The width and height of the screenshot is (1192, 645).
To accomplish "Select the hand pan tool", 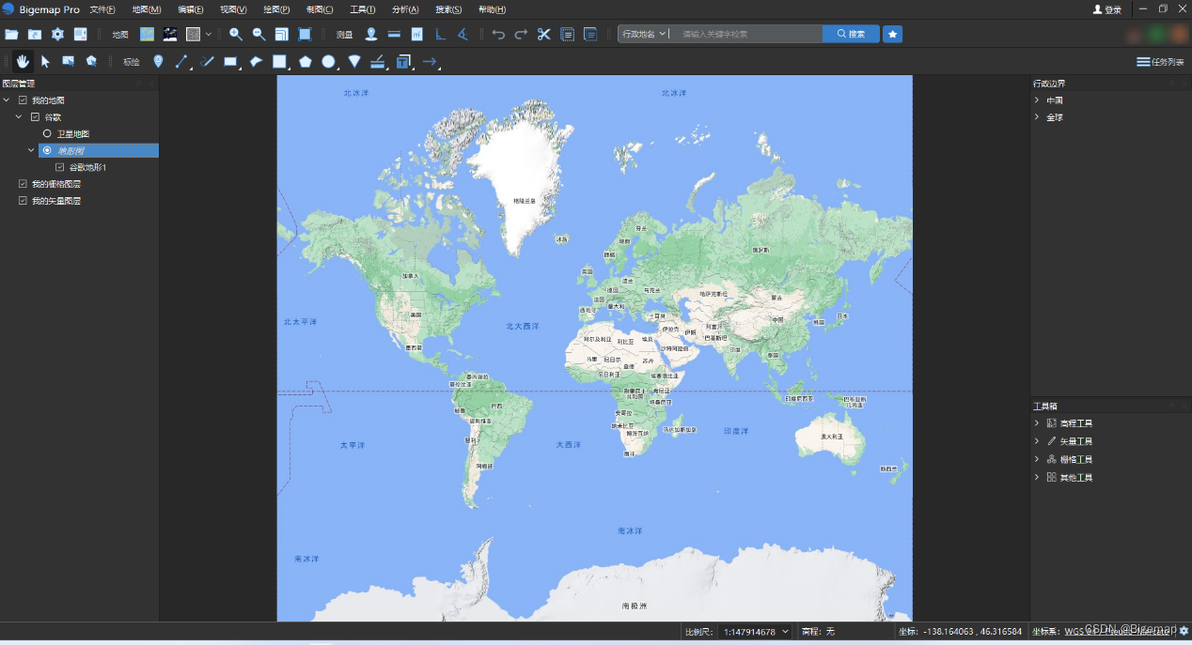I will [23, 62].
